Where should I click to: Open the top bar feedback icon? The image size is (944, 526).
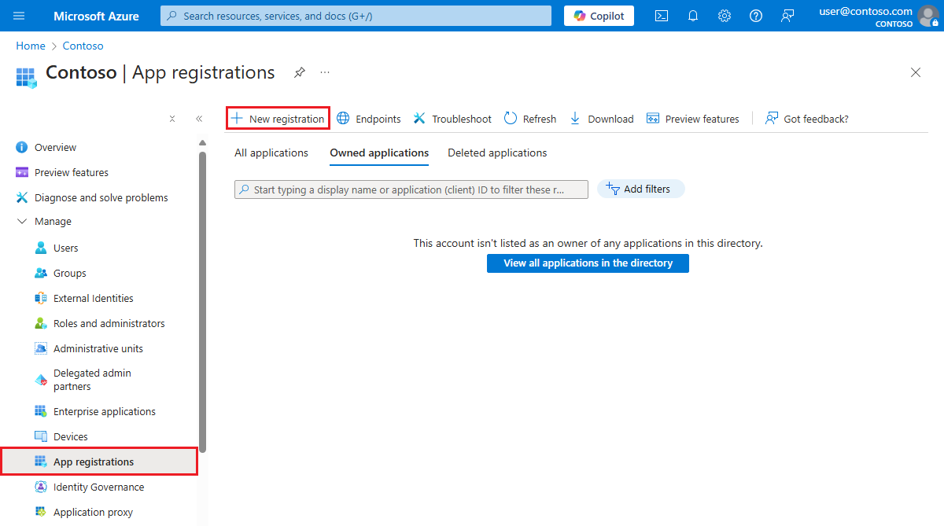coord(787,16)
